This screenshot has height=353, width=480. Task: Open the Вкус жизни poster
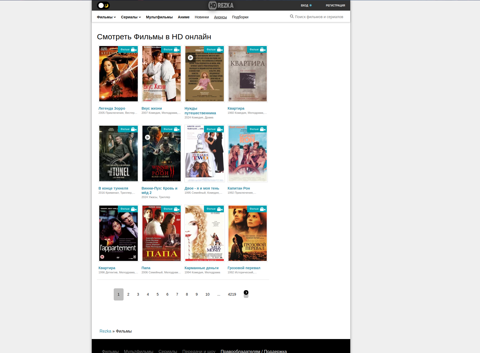coord(162,74)
